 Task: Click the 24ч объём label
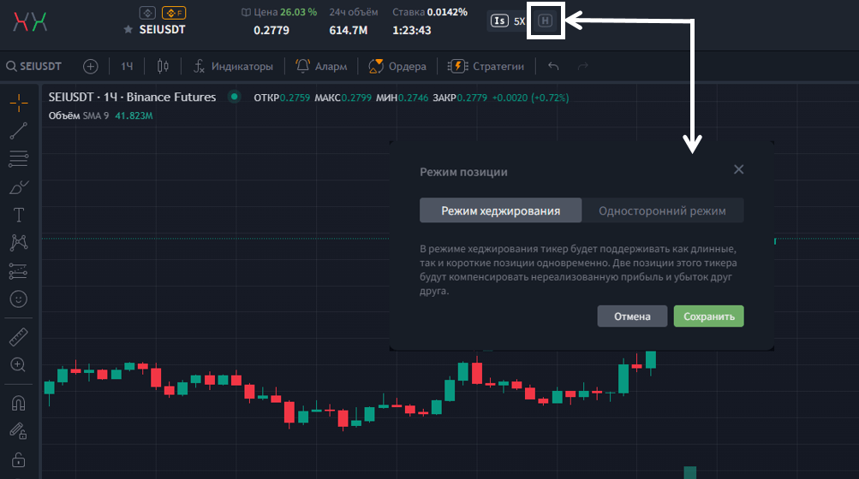[354, 12]
